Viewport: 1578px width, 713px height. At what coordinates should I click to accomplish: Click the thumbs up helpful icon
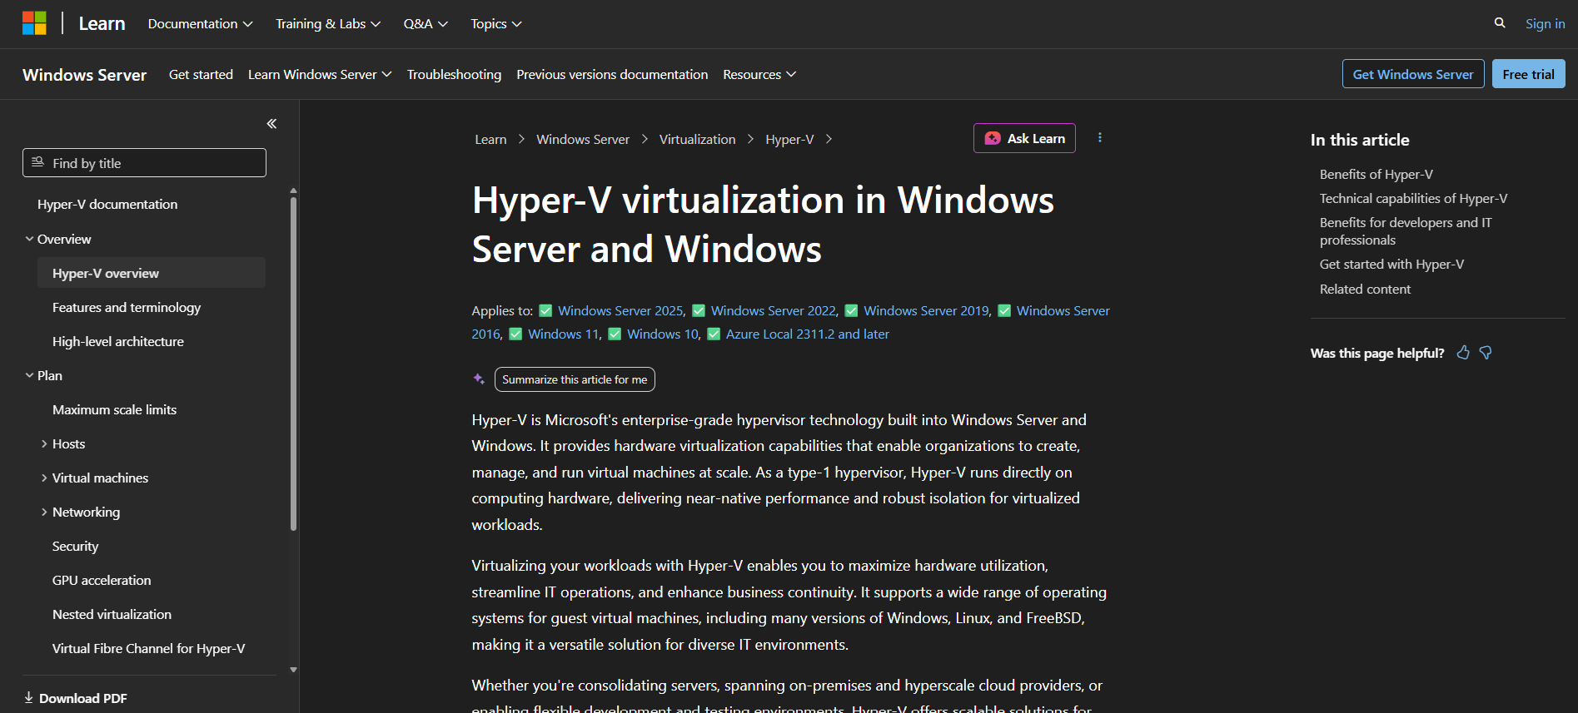[1463, 353]
